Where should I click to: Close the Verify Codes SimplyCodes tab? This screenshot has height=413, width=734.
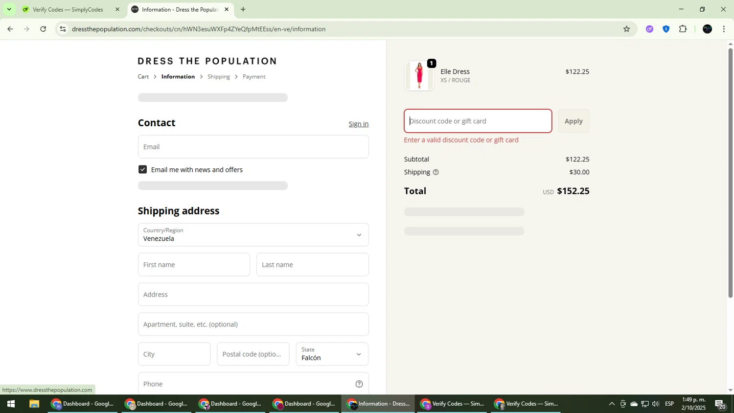click(x=117, y=9)
